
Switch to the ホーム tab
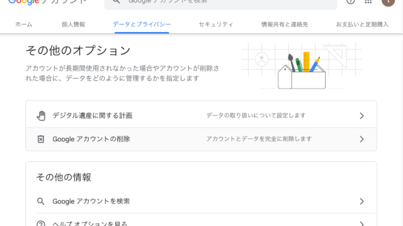[x=24, y=24]
